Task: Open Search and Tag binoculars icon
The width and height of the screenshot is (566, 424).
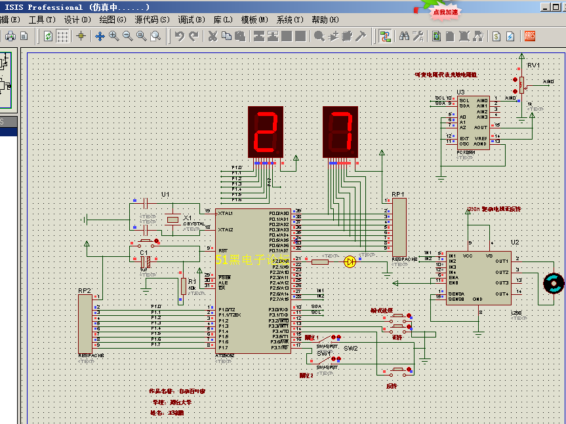Action: [x=404, y=36]
